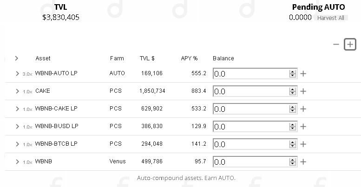This screenshot has height=187, width=361.
Task: Click the CAKE balance spinner arrows
Action: click(x=292, y=91)
